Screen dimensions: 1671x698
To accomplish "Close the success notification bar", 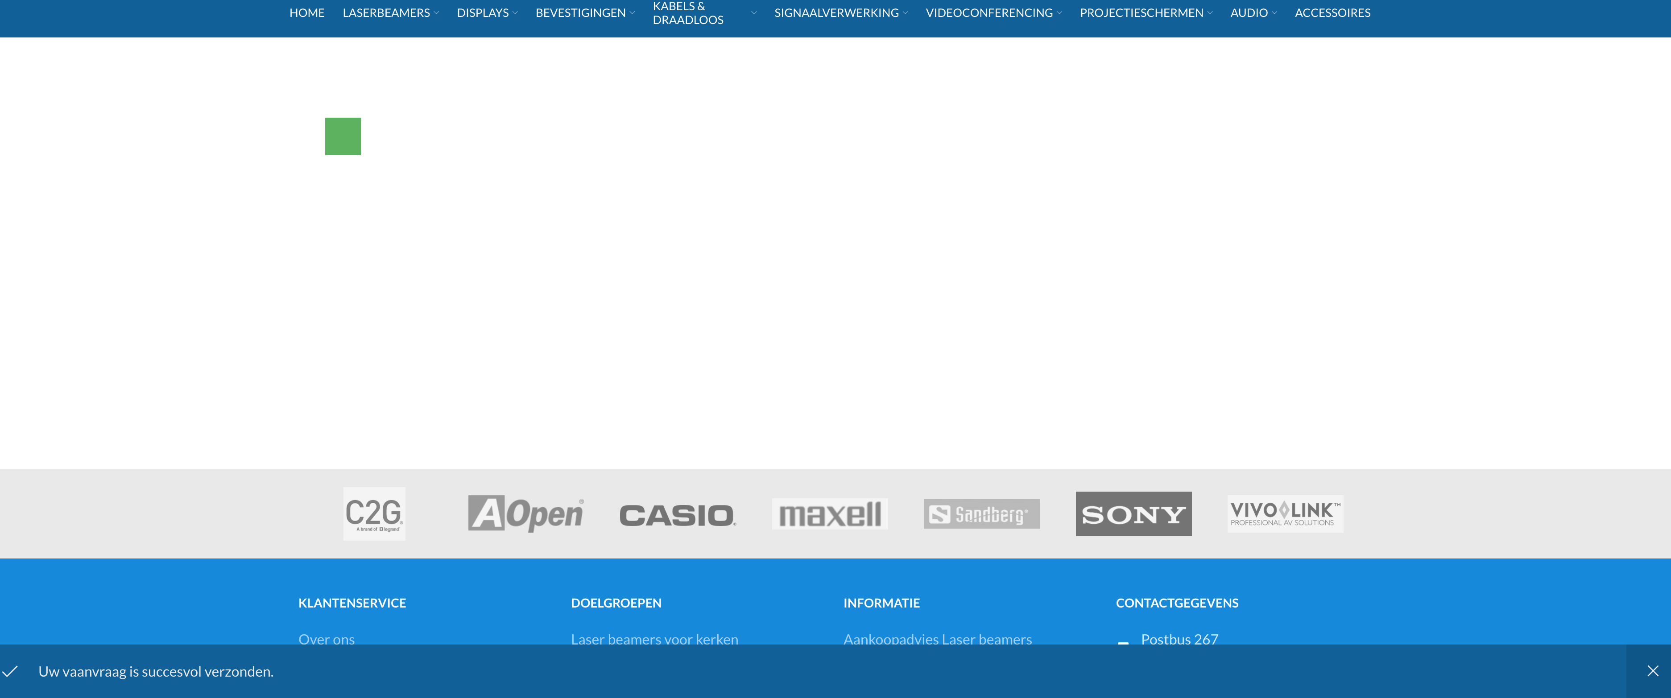I will [x=1652, y=671].
